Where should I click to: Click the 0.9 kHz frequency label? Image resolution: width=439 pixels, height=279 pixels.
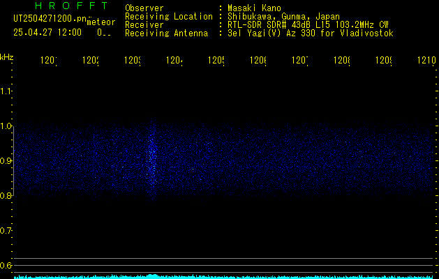click(x=6, y=161)
